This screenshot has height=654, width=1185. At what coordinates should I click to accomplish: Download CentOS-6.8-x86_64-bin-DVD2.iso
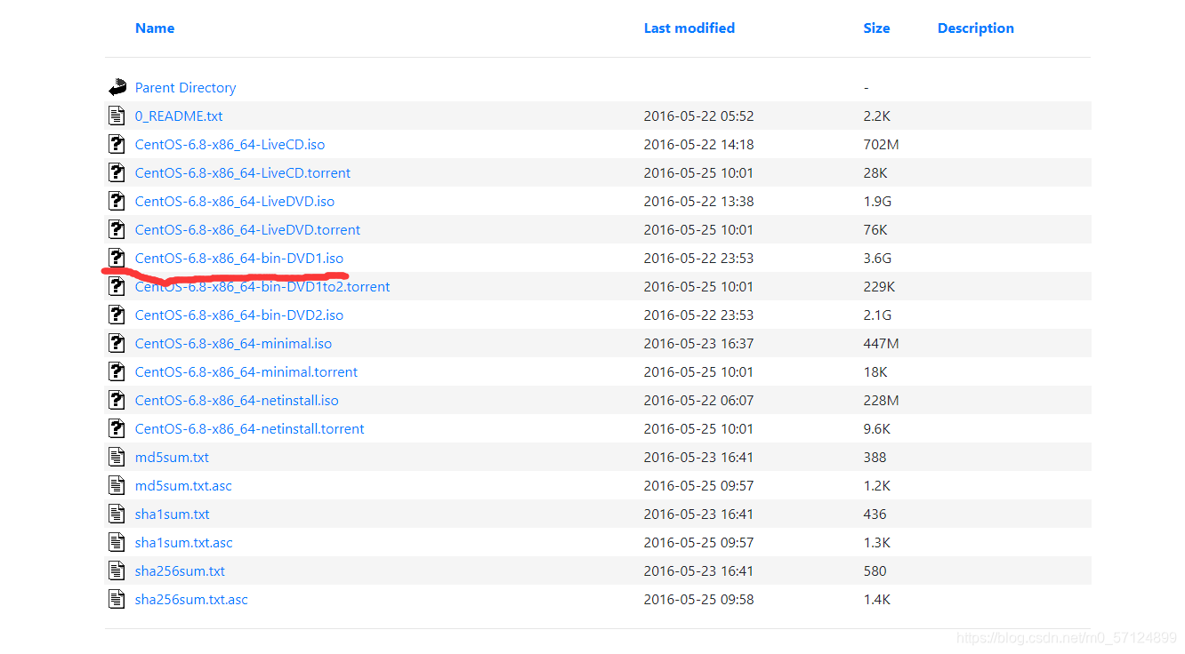tap(239, 315)
